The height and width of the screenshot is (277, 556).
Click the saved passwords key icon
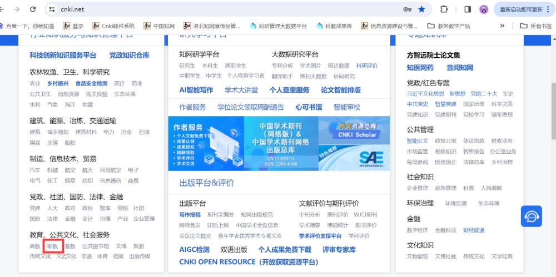pos(408,9)
